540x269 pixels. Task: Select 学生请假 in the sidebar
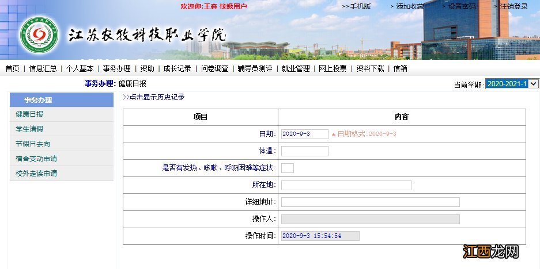(62, 129)
